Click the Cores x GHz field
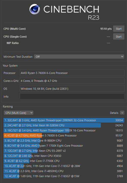The width and height of the screenshot is (127, 183). pos(72,81)
